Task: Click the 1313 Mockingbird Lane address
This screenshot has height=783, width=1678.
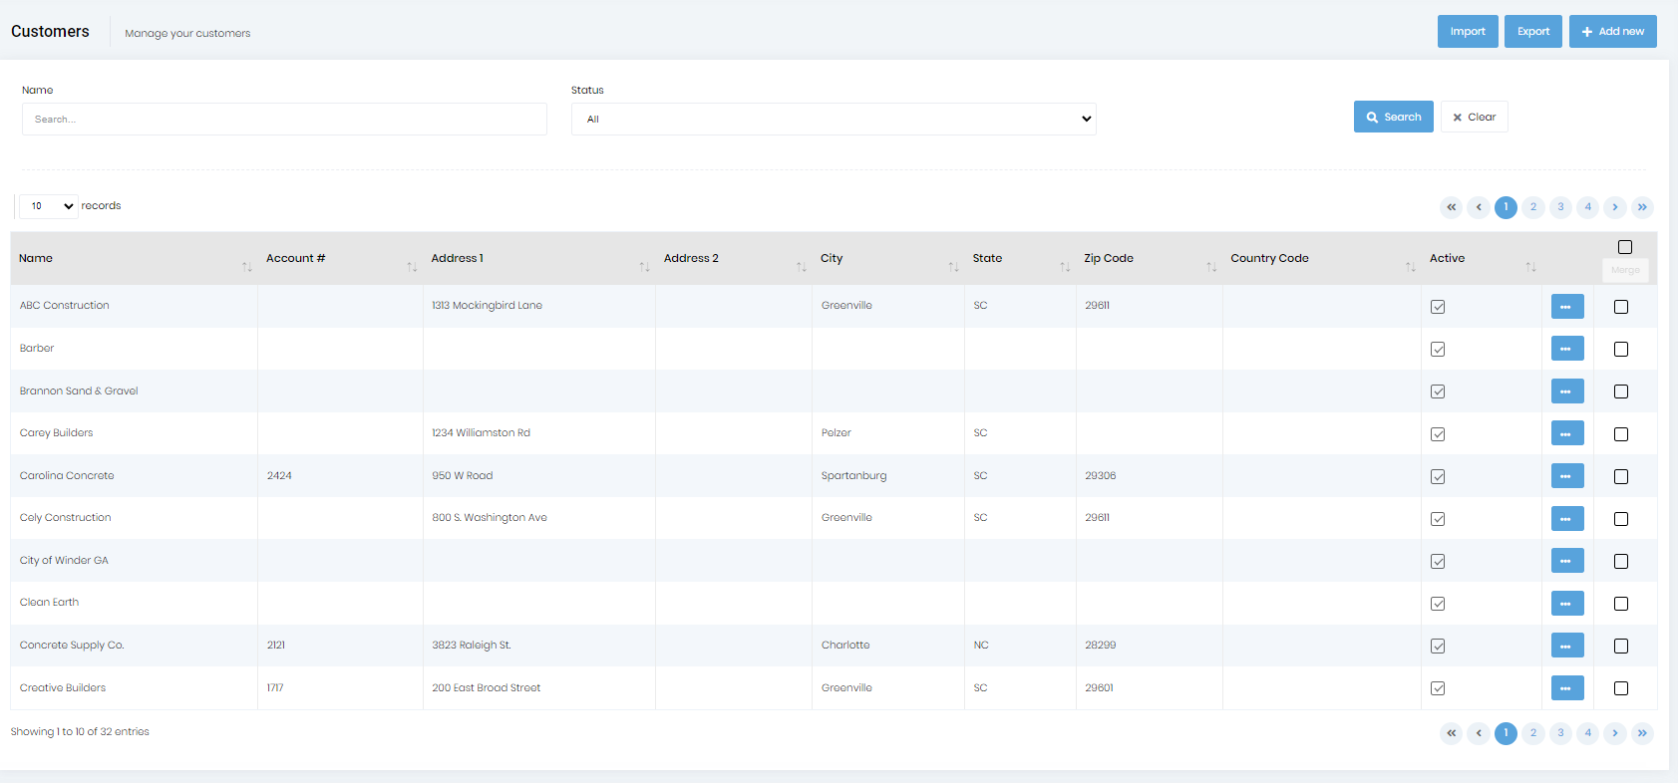Action: 487,305
